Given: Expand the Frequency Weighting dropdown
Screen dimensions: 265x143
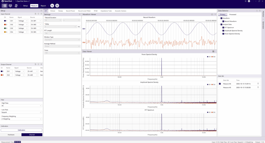Looking at the screenshot, I should [21, 119].
